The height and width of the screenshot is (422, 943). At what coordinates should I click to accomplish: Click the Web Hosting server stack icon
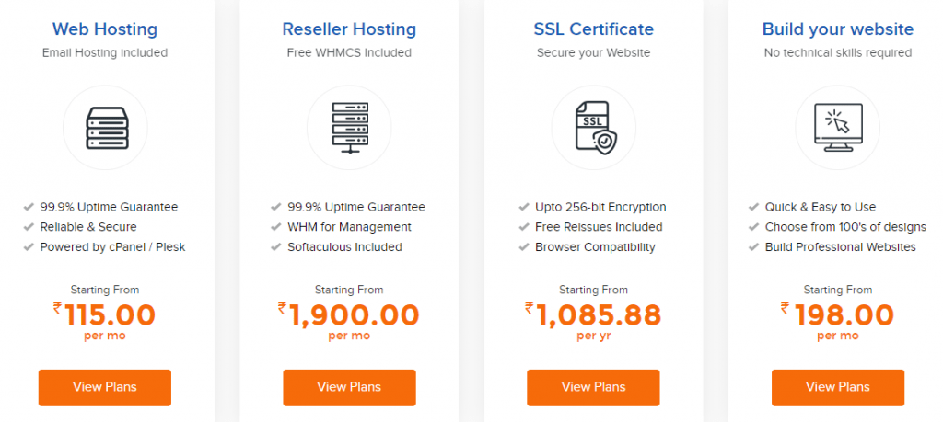(105, 127)
